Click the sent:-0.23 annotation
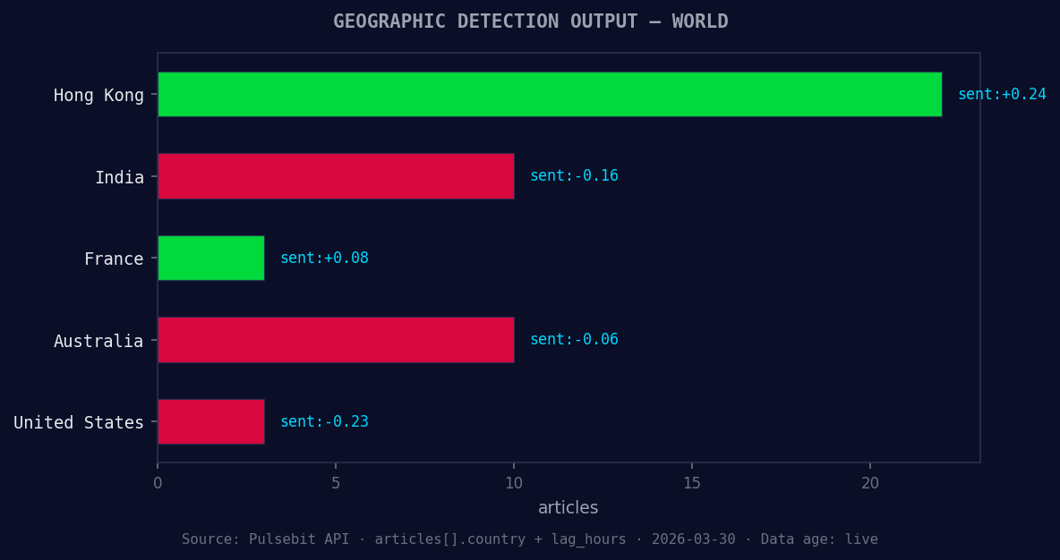The image size is (1060, 560). (324, 420)
